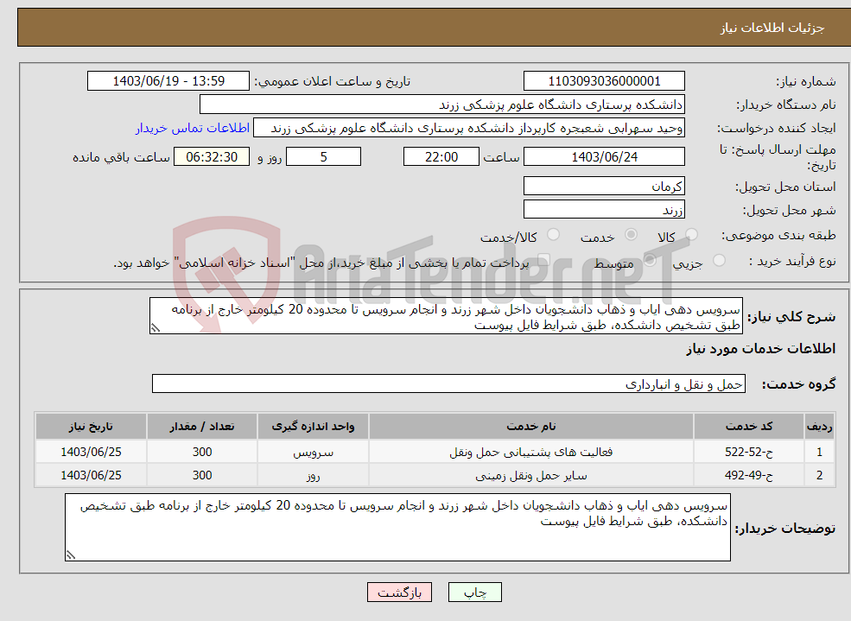Click the کد خدمت column header

[749, 427]
